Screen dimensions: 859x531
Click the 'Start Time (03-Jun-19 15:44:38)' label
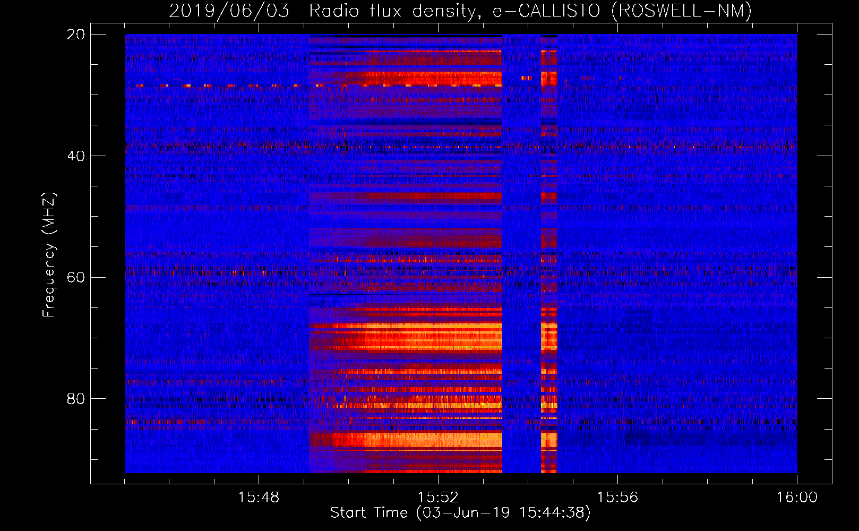pos(460,513)
